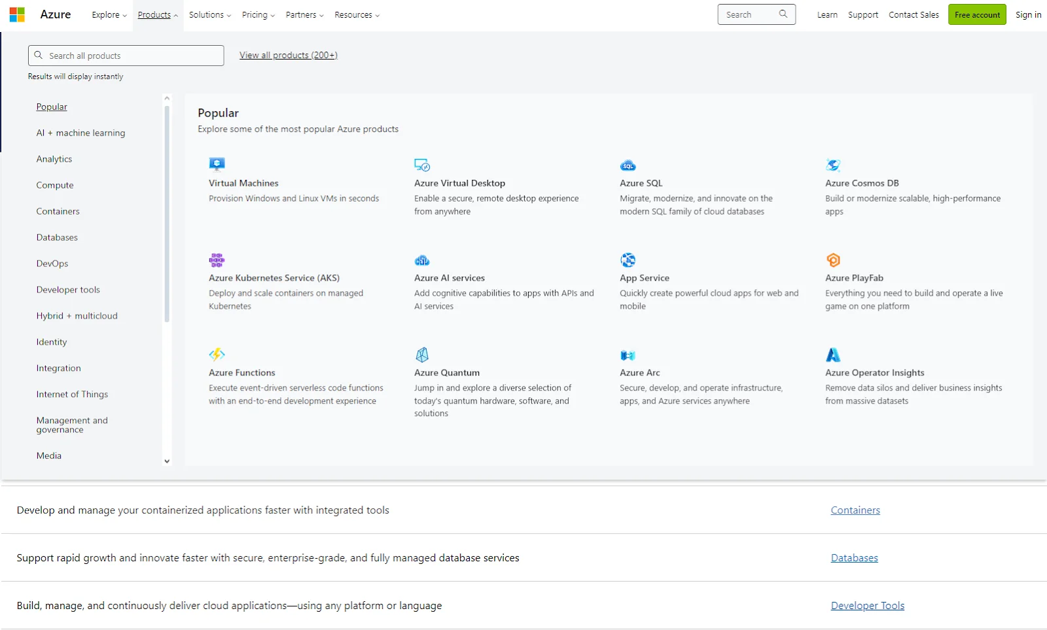The image size is (1047, 630).
Task: Select the Analytics category
Action: click(x=54, y=159)
